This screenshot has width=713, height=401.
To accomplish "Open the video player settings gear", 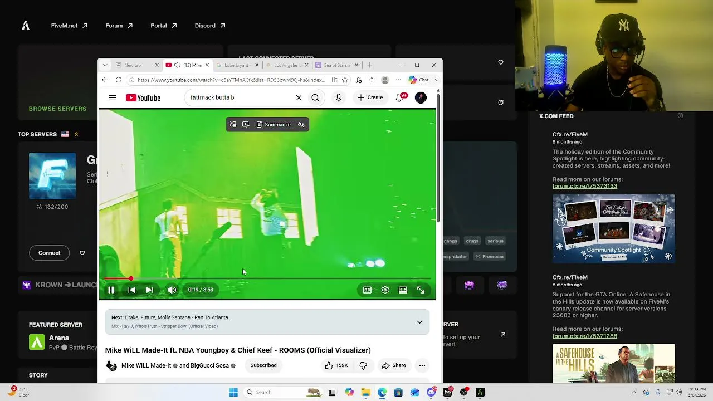I will [x=385, y=290].
